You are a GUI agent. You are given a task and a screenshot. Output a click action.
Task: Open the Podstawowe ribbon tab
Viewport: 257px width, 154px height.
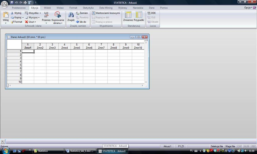19,8
